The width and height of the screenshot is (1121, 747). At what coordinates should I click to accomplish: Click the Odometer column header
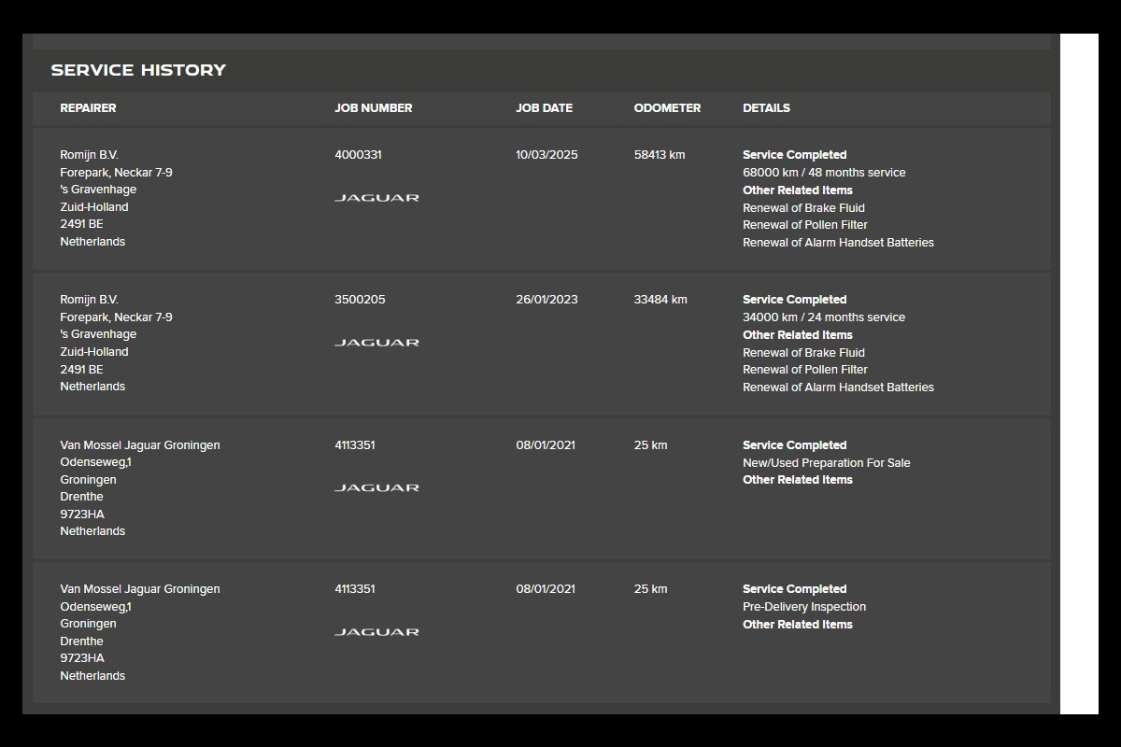pos(667,108)
